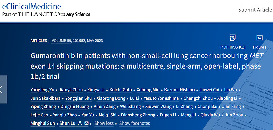Click the author profile icon beside Shun Lu
This screenshot has height=130, width=273.
coord(80,123)
